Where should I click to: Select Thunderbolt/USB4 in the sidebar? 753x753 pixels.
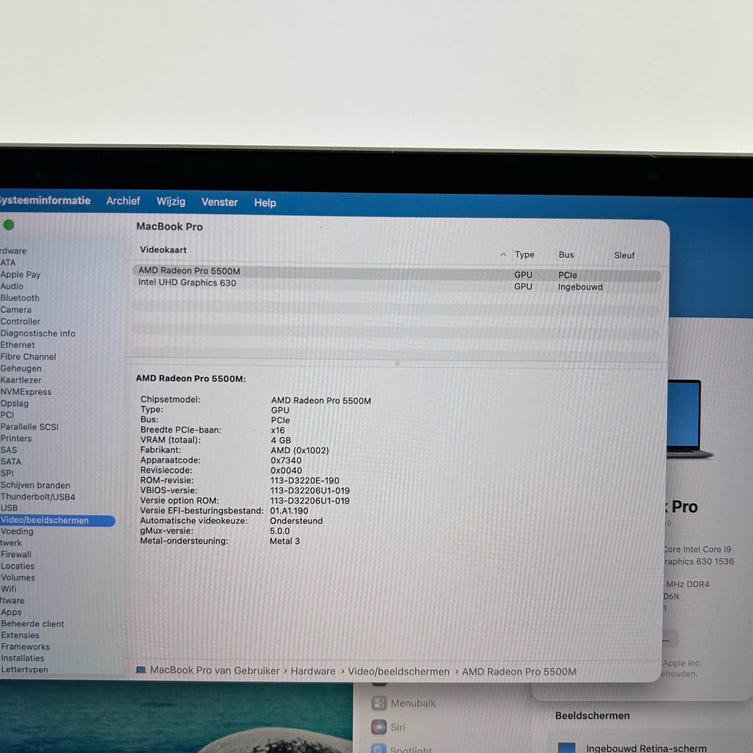click(38, 496)
